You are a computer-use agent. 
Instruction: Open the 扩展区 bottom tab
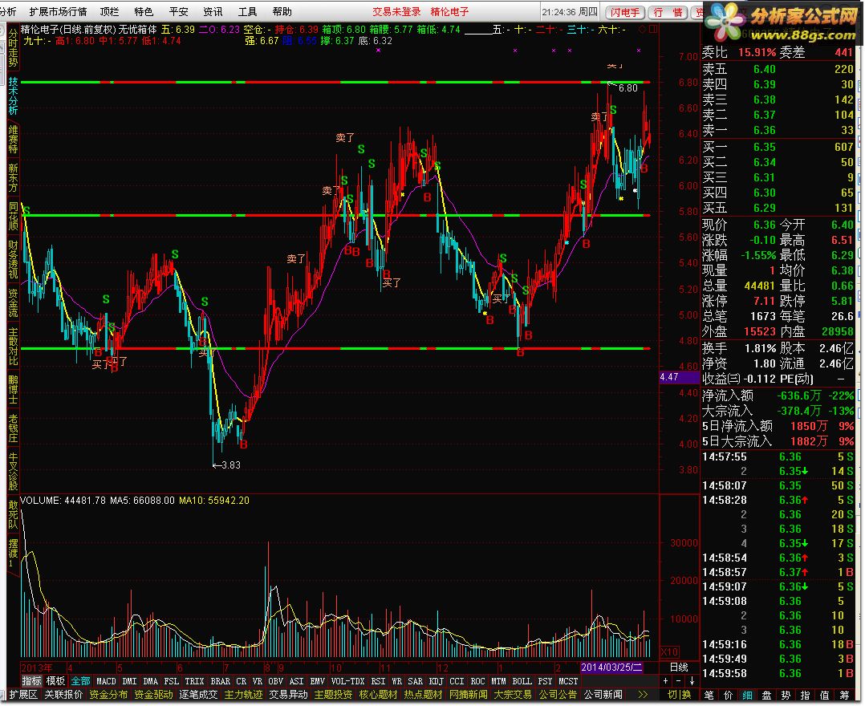pos(24,695)
